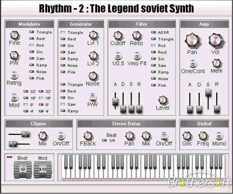Click the first black piano key
The height and width of the screenshot is (194, 233).
point(66,162)
